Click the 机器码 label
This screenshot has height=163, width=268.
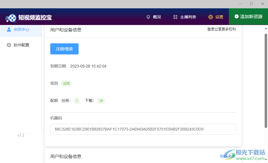click(56, 118)
